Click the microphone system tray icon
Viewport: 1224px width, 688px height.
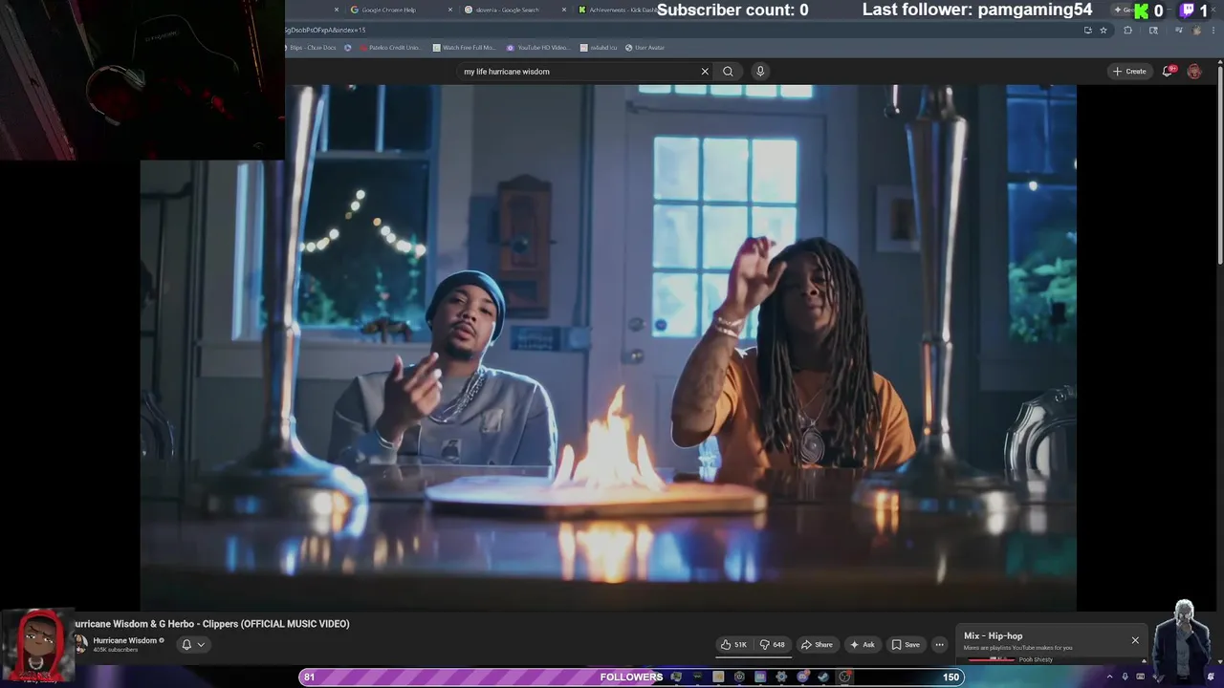click(1125, 677)
